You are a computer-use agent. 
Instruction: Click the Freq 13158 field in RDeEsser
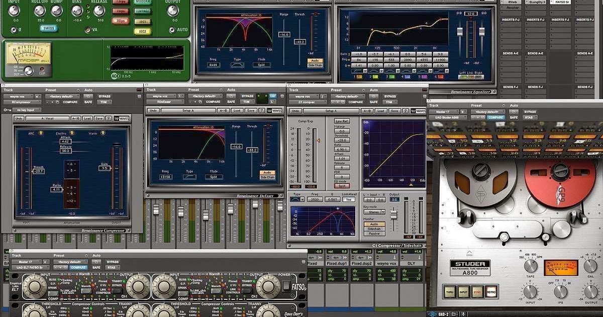[x=165, y=178]
